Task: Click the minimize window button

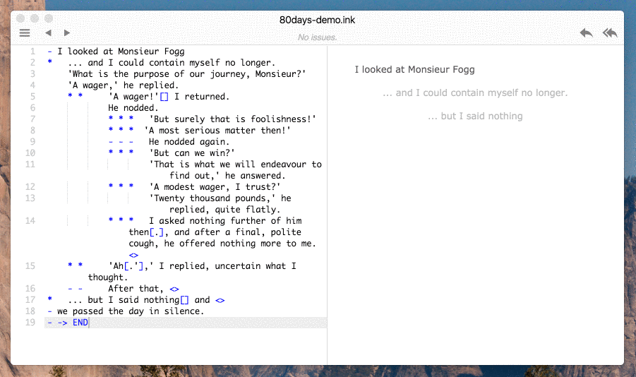Action: coord(35,18)
